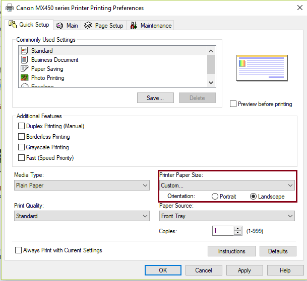This screenshot has width=307, height=281.
Task: Click the Save... button
Action: coord(155,98)
